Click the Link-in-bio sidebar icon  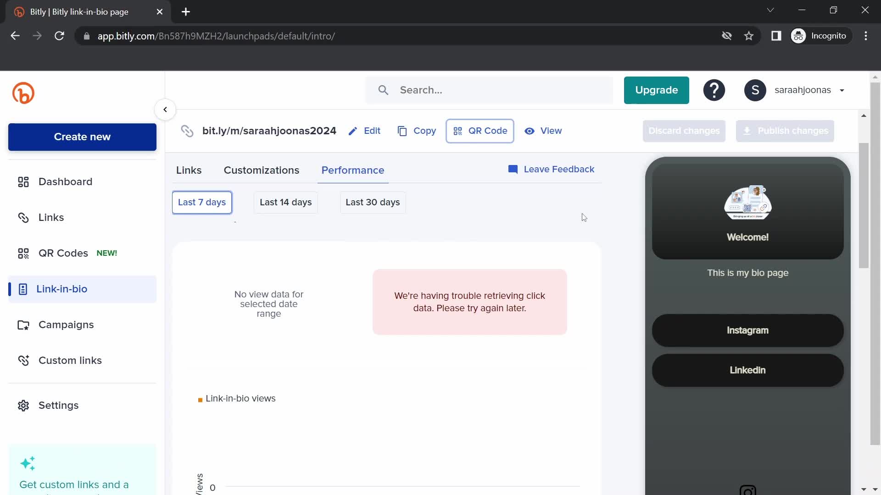(x=22, y=289)
